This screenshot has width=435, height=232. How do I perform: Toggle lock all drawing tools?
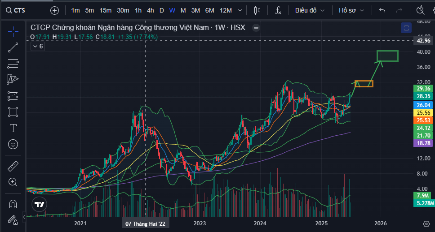(13, 219)
